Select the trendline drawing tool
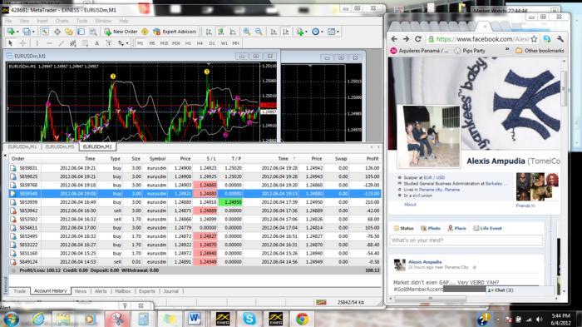Image resolution: width=582 pixels, height=327 pixels. [61, 43]
